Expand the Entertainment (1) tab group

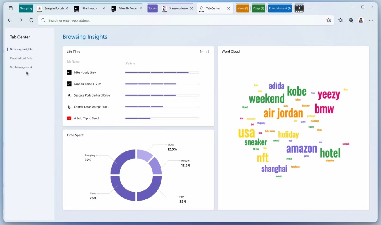coord(280,8)
